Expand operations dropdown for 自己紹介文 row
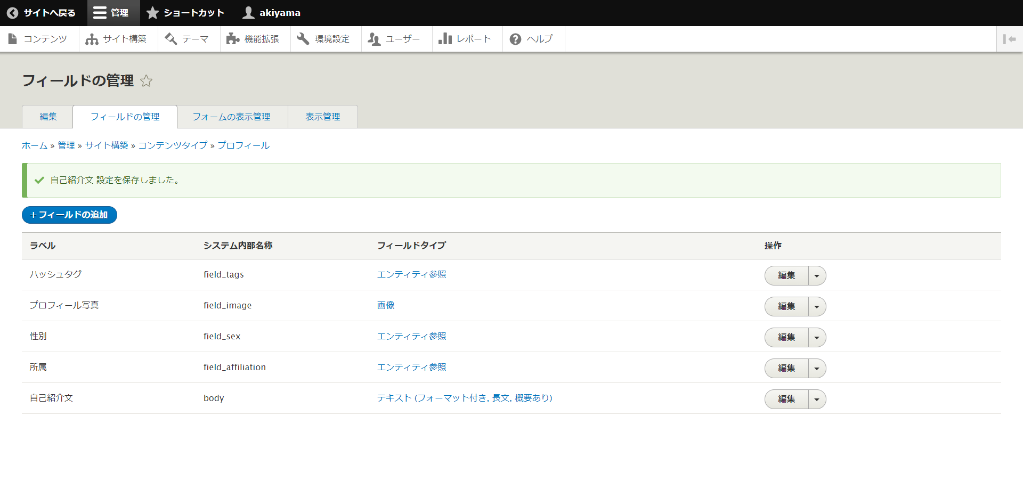1023x481 pixels. (817, 400)
